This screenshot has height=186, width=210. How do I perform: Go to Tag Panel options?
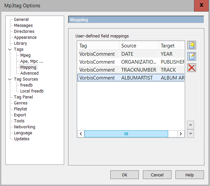pos(24,97)
